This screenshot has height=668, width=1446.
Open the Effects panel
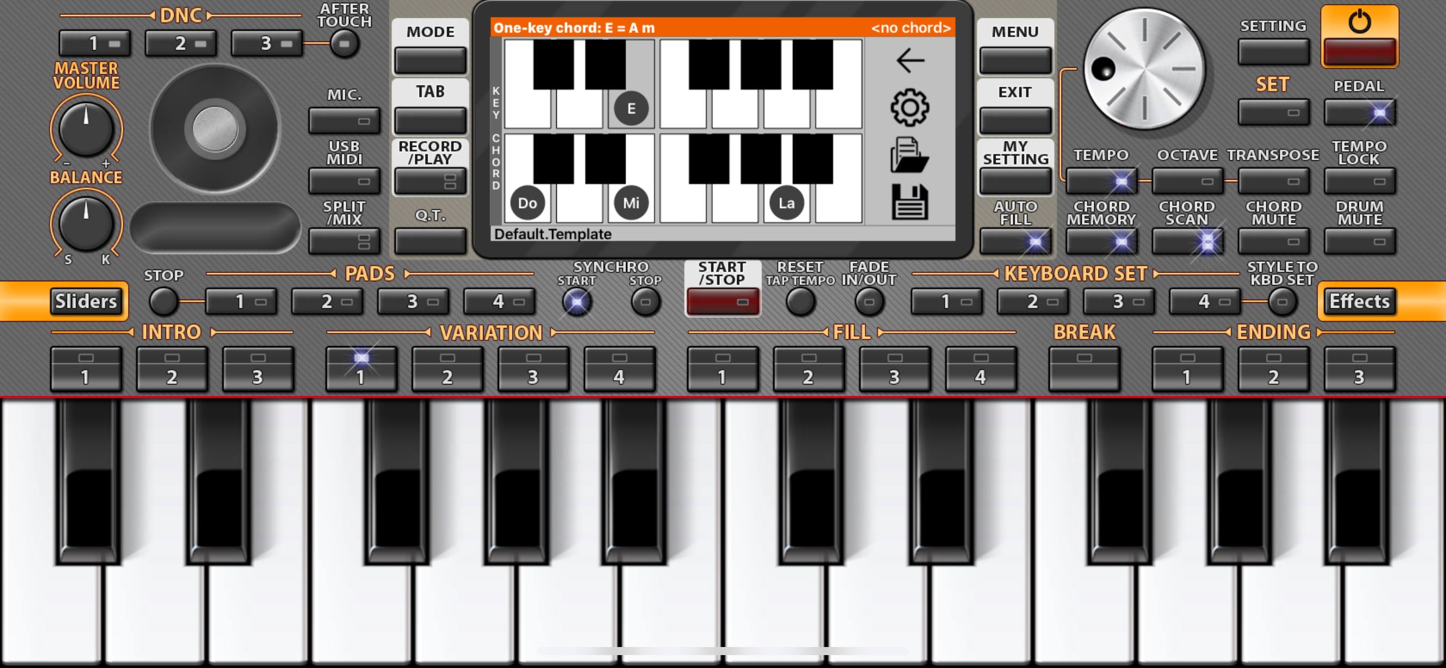tap(1359, 301)
